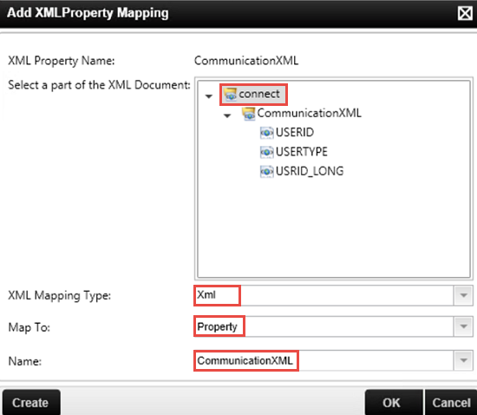Open the Map To dropdown arrow
The height and width of the screenshot is (415, 477).
pyautogui.click(x=463, y=326)
